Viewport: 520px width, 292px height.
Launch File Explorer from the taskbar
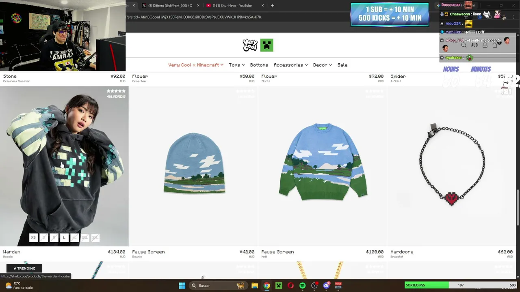coord(255,286)
